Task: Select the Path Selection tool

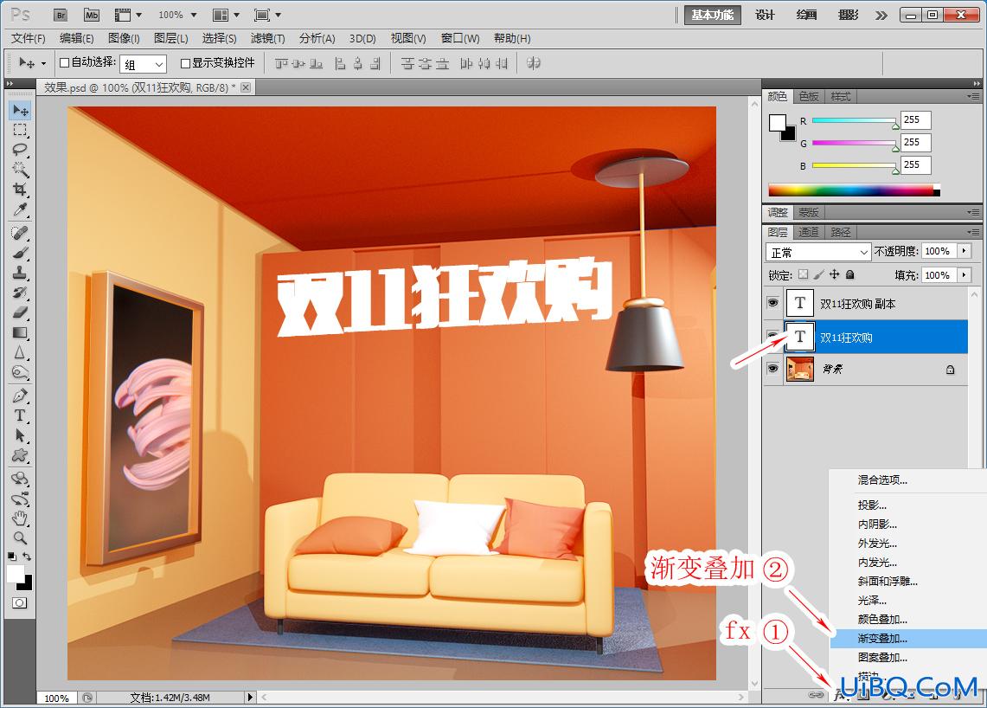Action: [x=20, y=435]
